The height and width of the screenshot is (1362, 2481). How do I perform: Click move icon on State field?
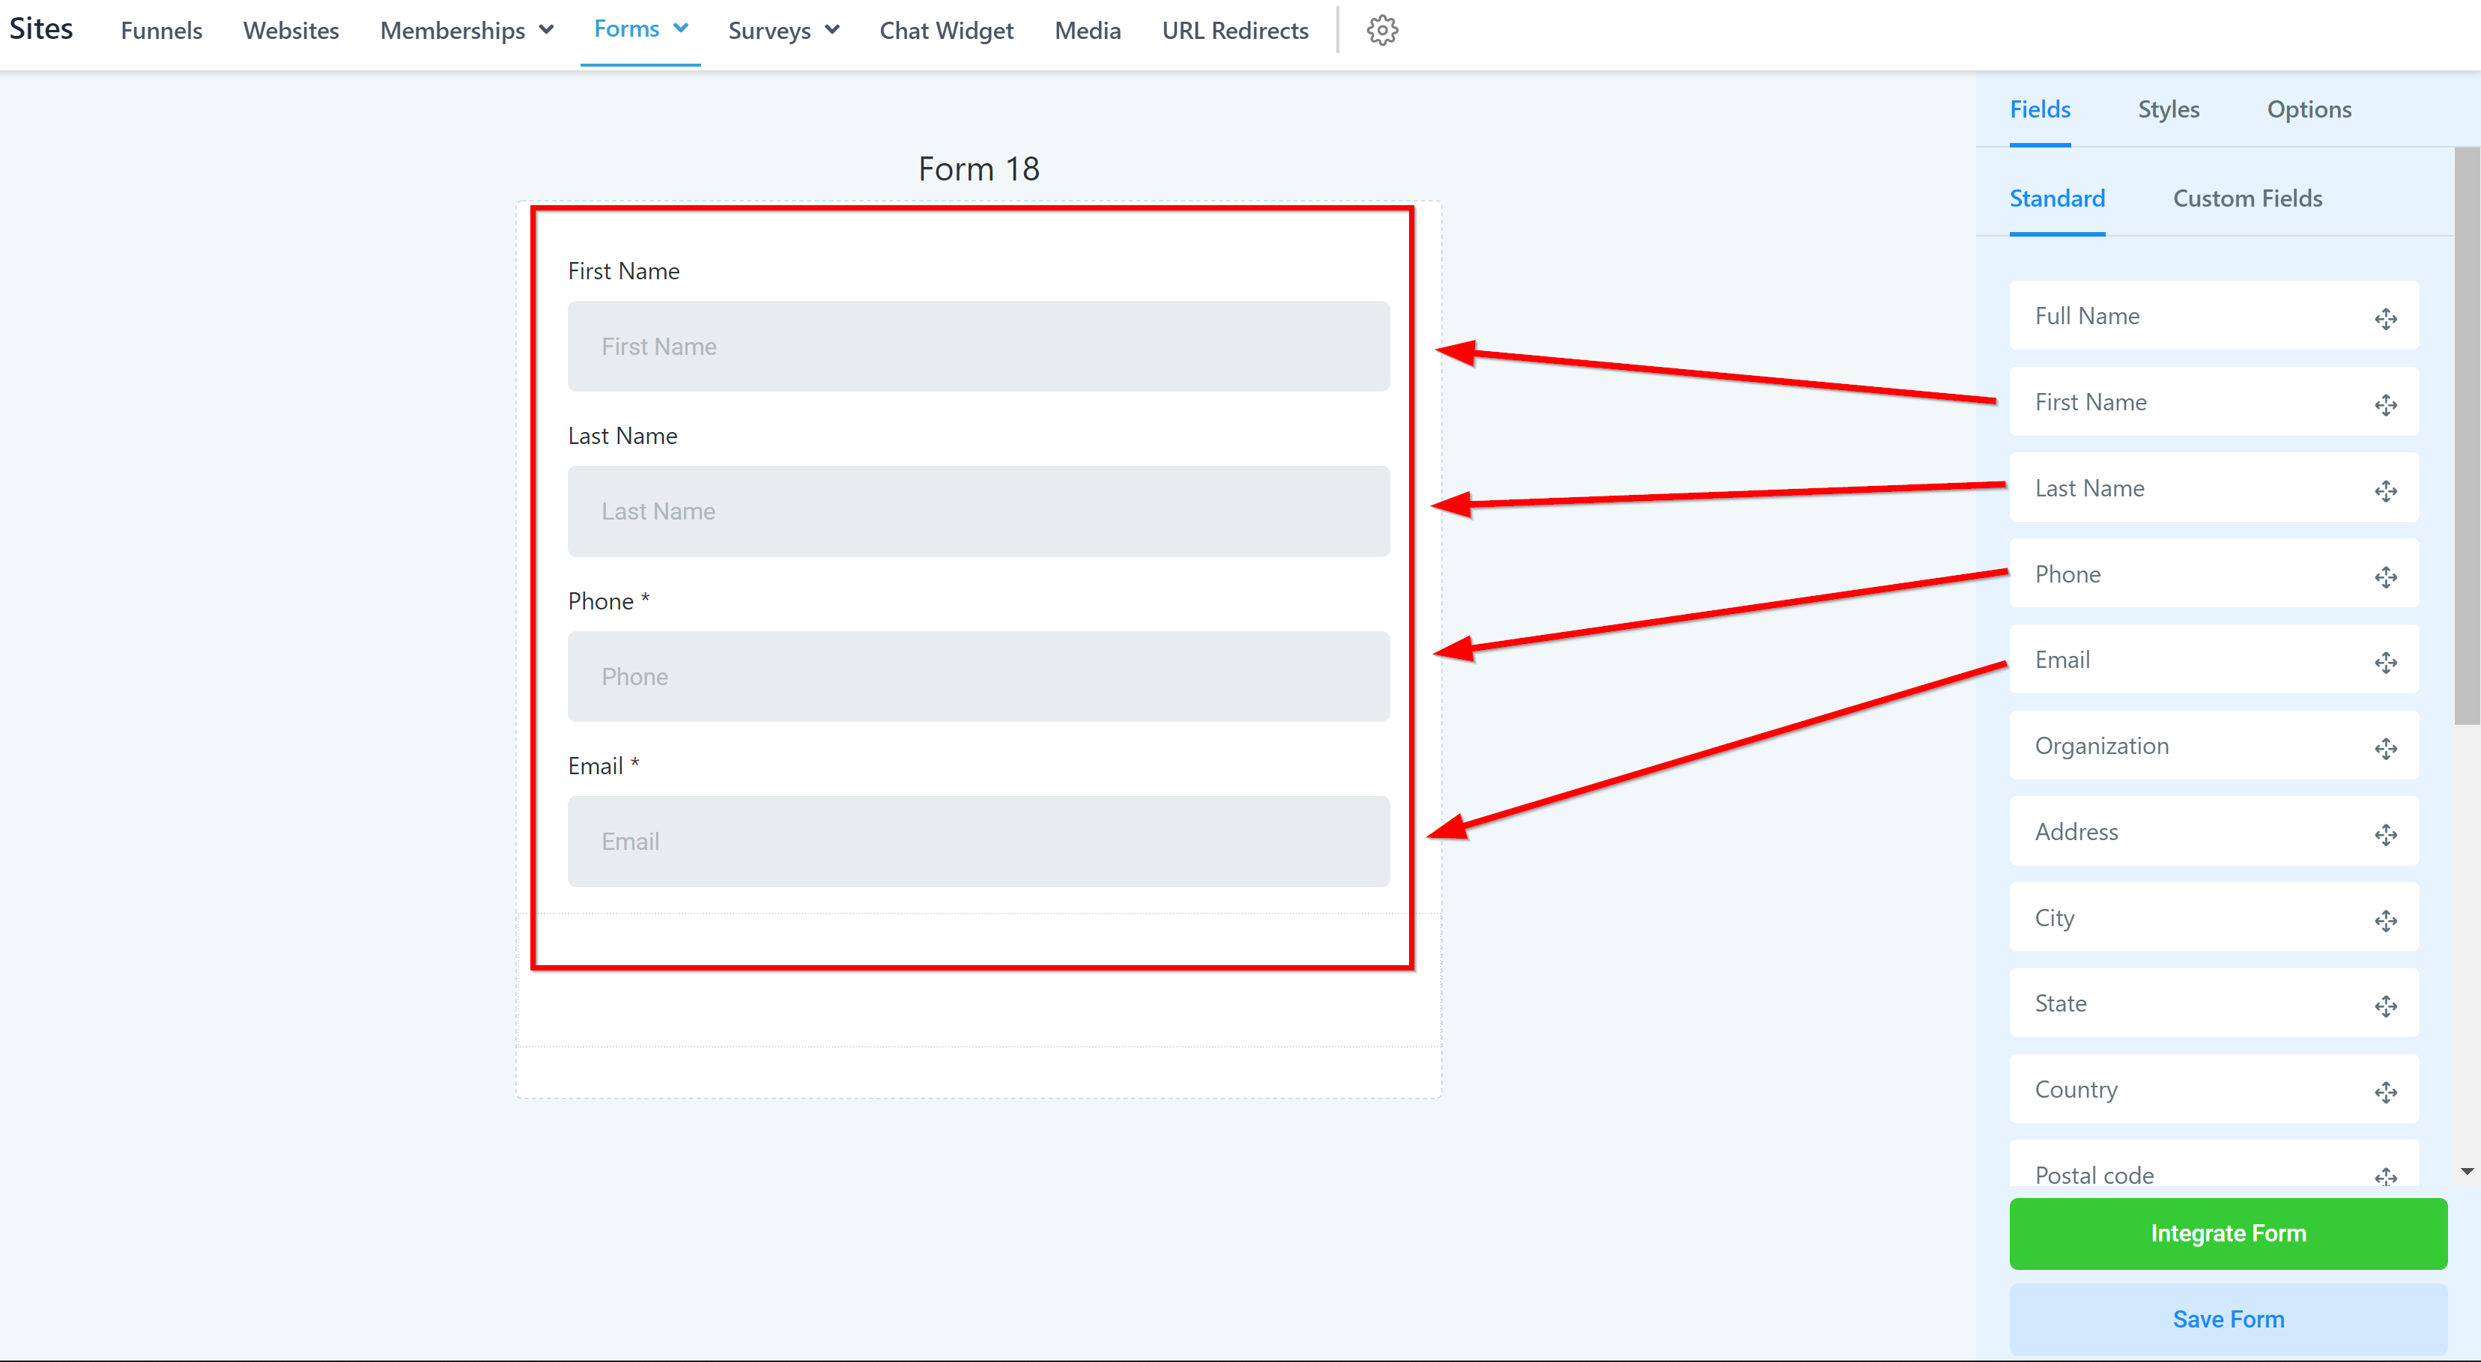2384,1006
